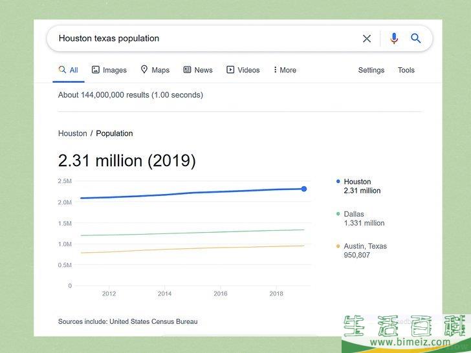Clear the search box with the X icon
Screen dimensions: 471x353
pyautogui.click(x=366, y=38)
